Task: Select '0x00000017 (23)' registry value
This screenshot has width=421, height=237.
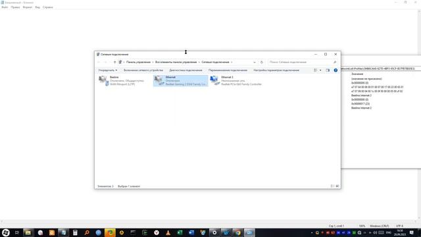Action: point(360,104)
